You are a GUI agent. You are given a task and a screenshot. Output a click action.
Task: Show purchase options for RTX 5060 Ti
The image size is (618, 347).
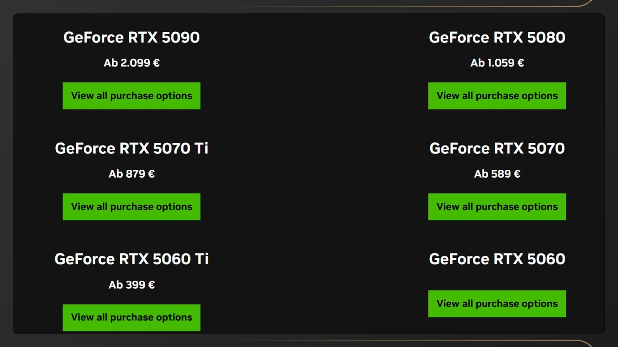tap(131, 317)
